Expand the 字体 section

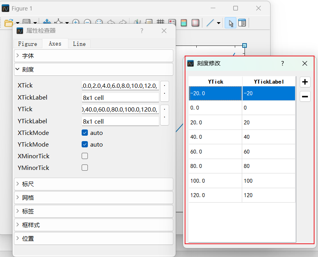(93, 56)
